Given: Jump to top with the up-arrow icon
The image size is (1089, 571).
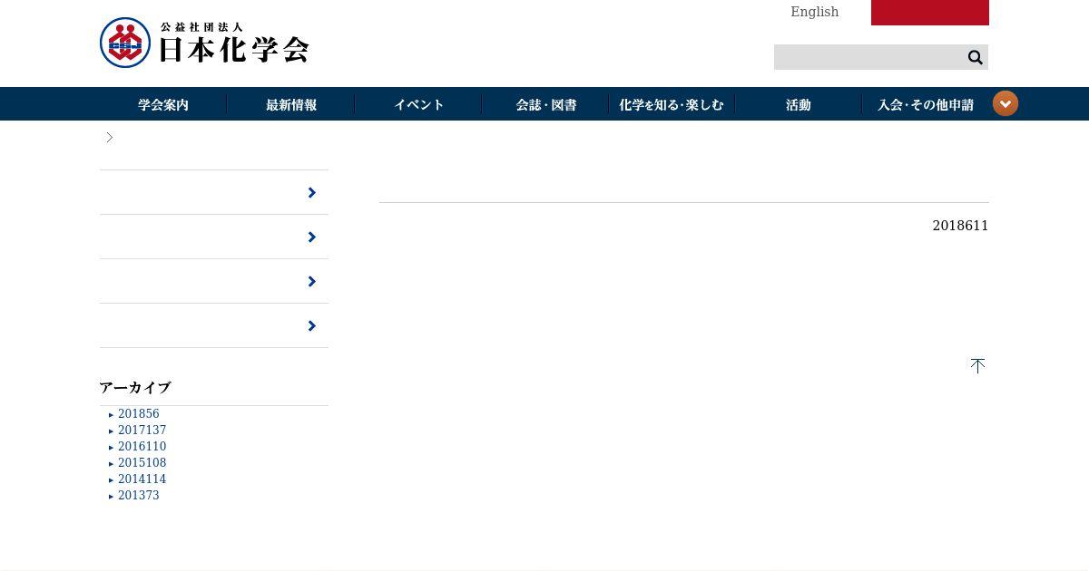Looking at the screenshot, I should 977,365.
